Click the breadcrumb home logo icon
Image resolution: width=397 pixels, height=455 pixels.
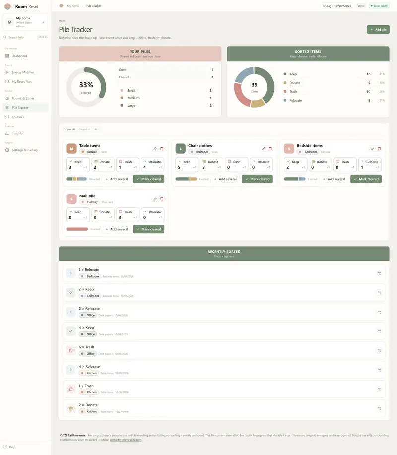pyautogui.click(x=61, y=6)
